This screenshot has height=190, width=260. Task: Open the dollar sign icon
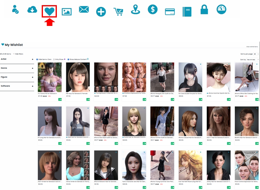tap(153, 10)
